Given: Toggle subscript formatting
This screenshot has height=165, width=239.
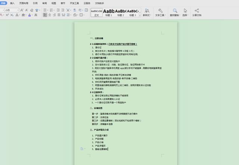Looking at the screenshot, I should [12, 15].
